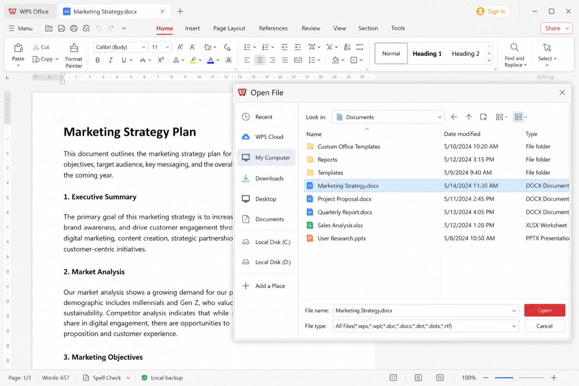Screen dimensions: 579x386
Task: Switch to the tiles view mode button
Action: (518, 117)
